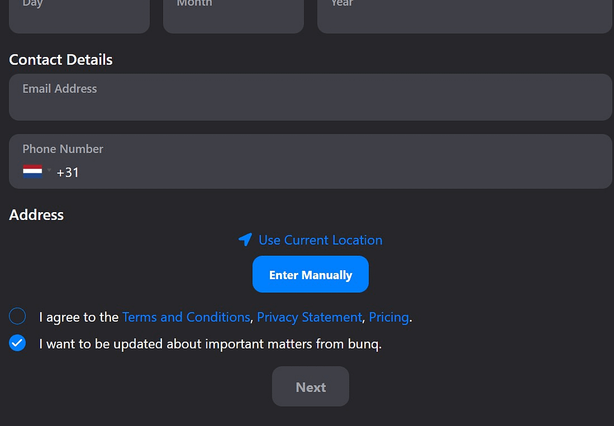Click Use Current Location link
The height and width of the screenshot is (426, 614).
(320, 240)
